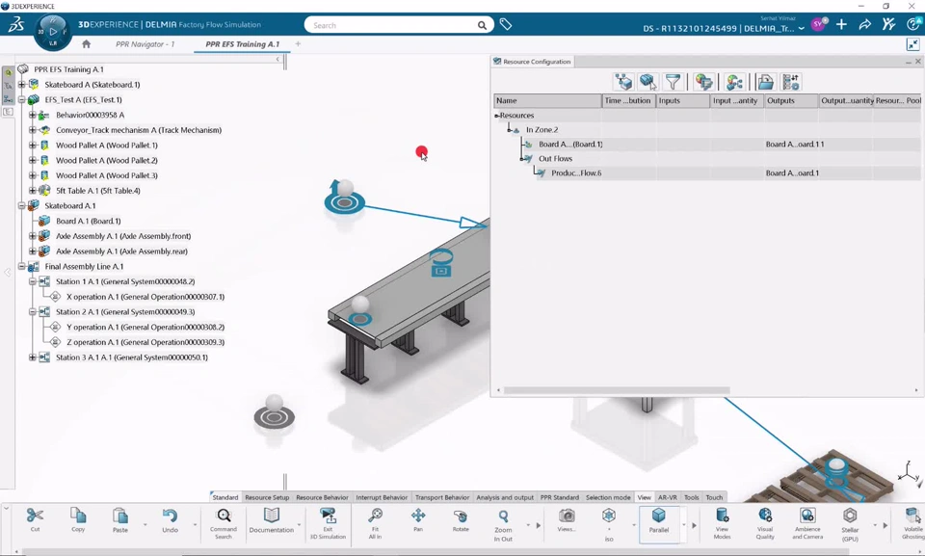Select Z operation A.1 in tree
This screenshot has width=925, height=556.
[145, 342]
